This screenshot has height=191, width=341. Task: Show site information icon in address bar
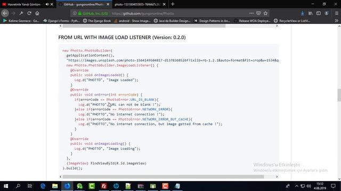tap(75, 13)
